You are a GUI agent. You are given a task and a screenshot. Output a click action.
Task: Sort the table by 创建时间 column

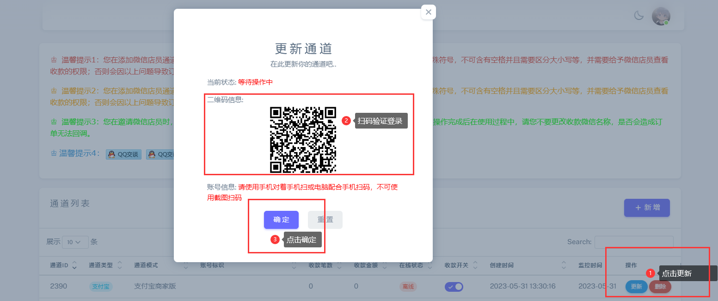564,265
